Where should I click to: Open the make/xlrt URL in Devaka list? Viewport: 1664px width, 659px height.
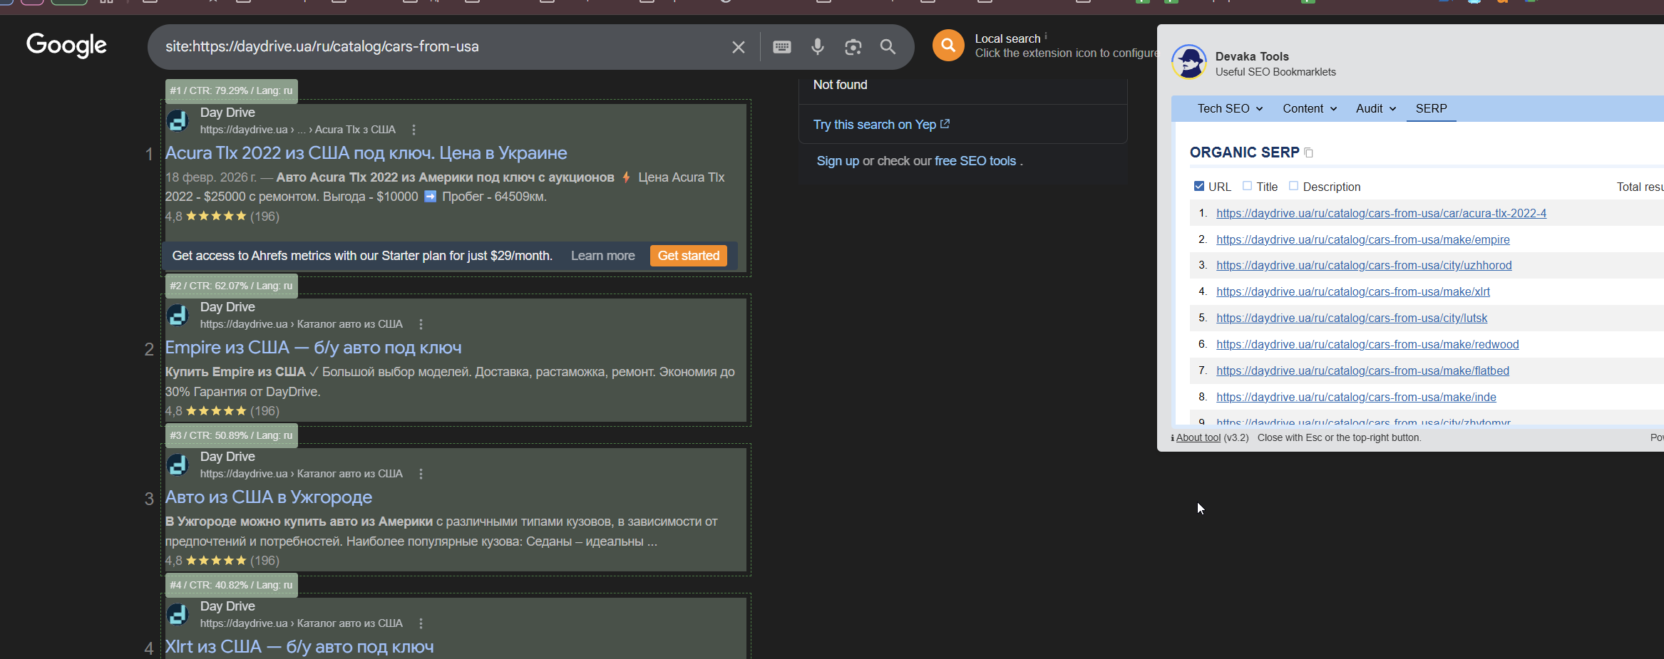(x=1352, y=292)
